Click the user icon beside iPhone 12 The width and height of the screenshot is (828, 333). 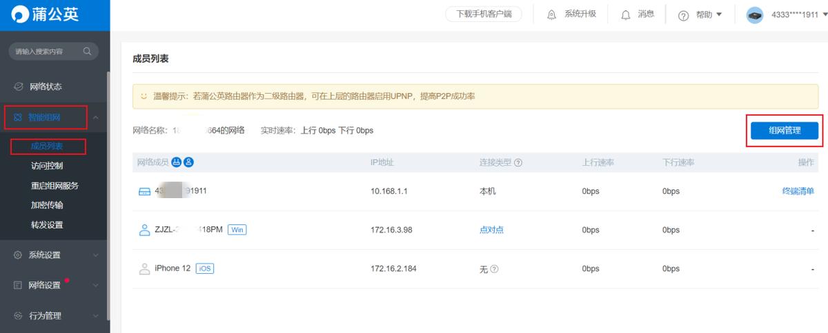145,269
